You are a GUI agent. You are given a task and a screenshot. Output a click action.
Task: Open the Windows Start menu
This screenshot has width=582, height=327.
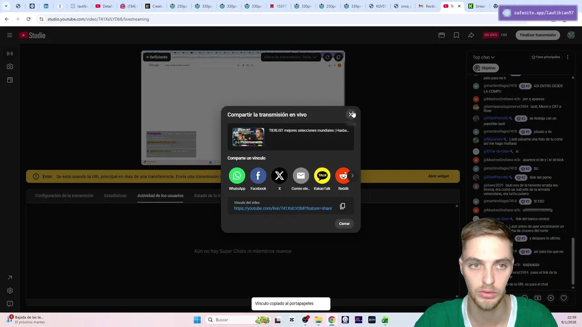(197, 320)
